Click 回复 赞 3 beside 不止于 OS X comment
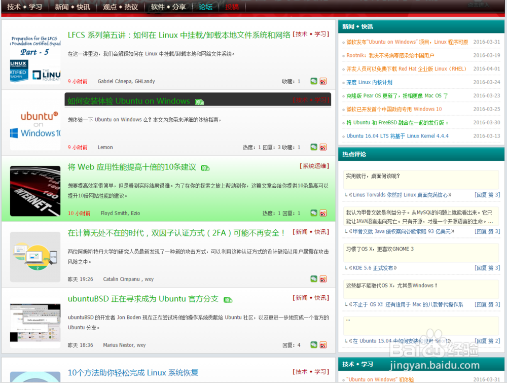Screen dimensions: 507x383 487,304
